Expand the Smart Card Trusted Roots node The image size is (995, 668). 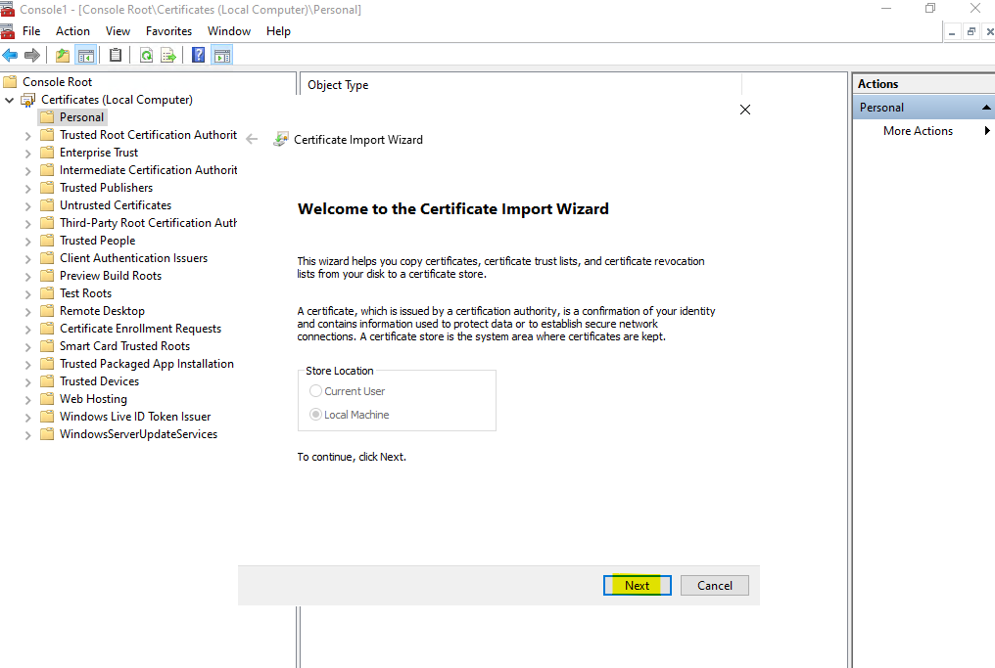28,346
